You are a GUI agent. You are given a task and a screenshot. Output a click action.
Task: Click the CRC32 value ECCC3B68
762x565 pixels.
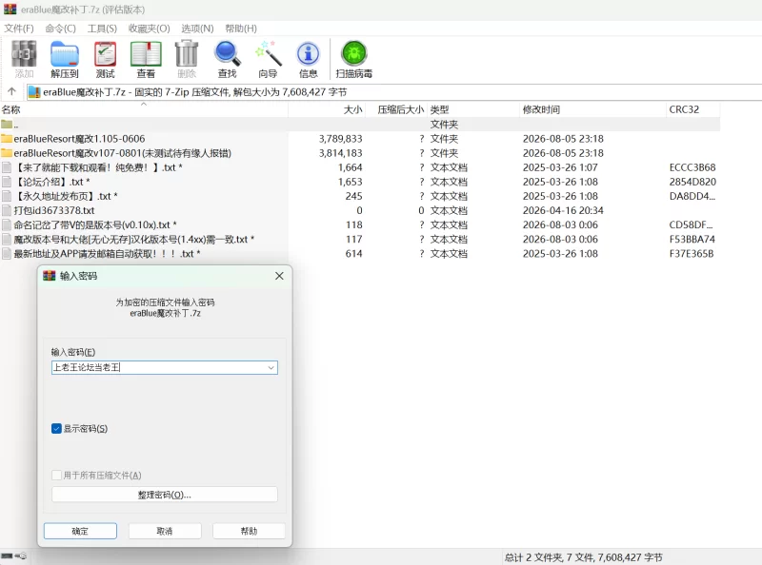click(x=692, y=167)
